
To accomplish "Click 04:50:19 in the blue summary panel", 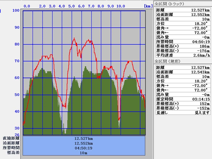I will click(x=84, y=148).
